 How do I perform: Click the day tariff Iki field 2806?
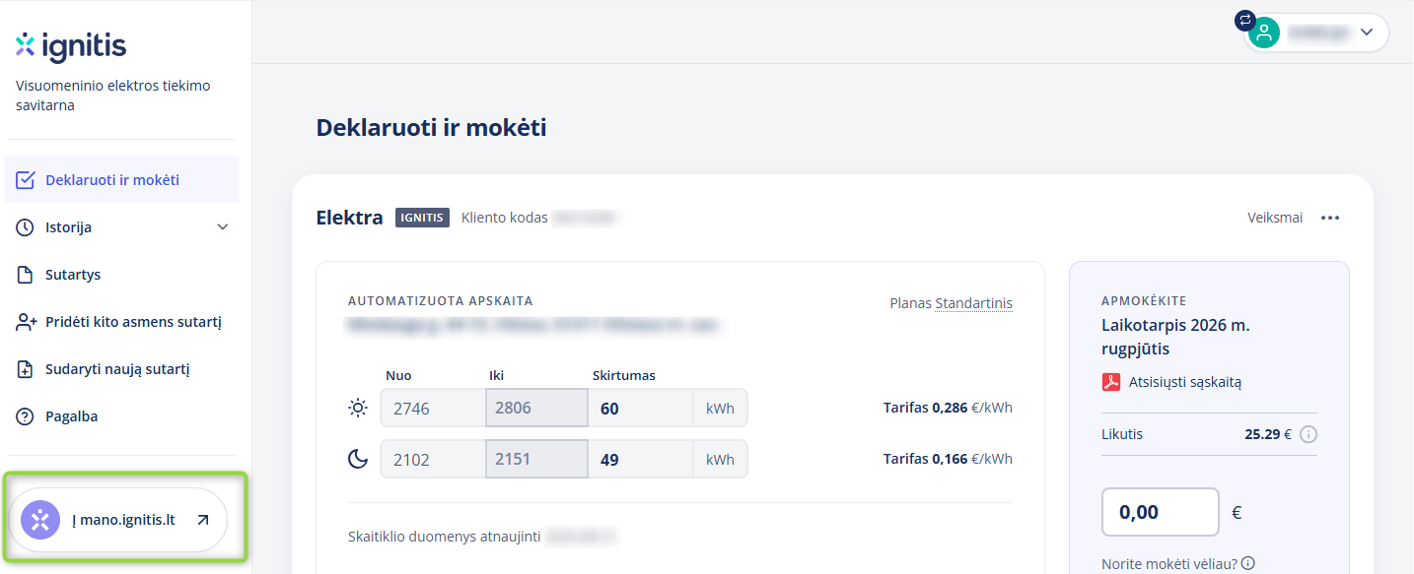coord(536,408)
